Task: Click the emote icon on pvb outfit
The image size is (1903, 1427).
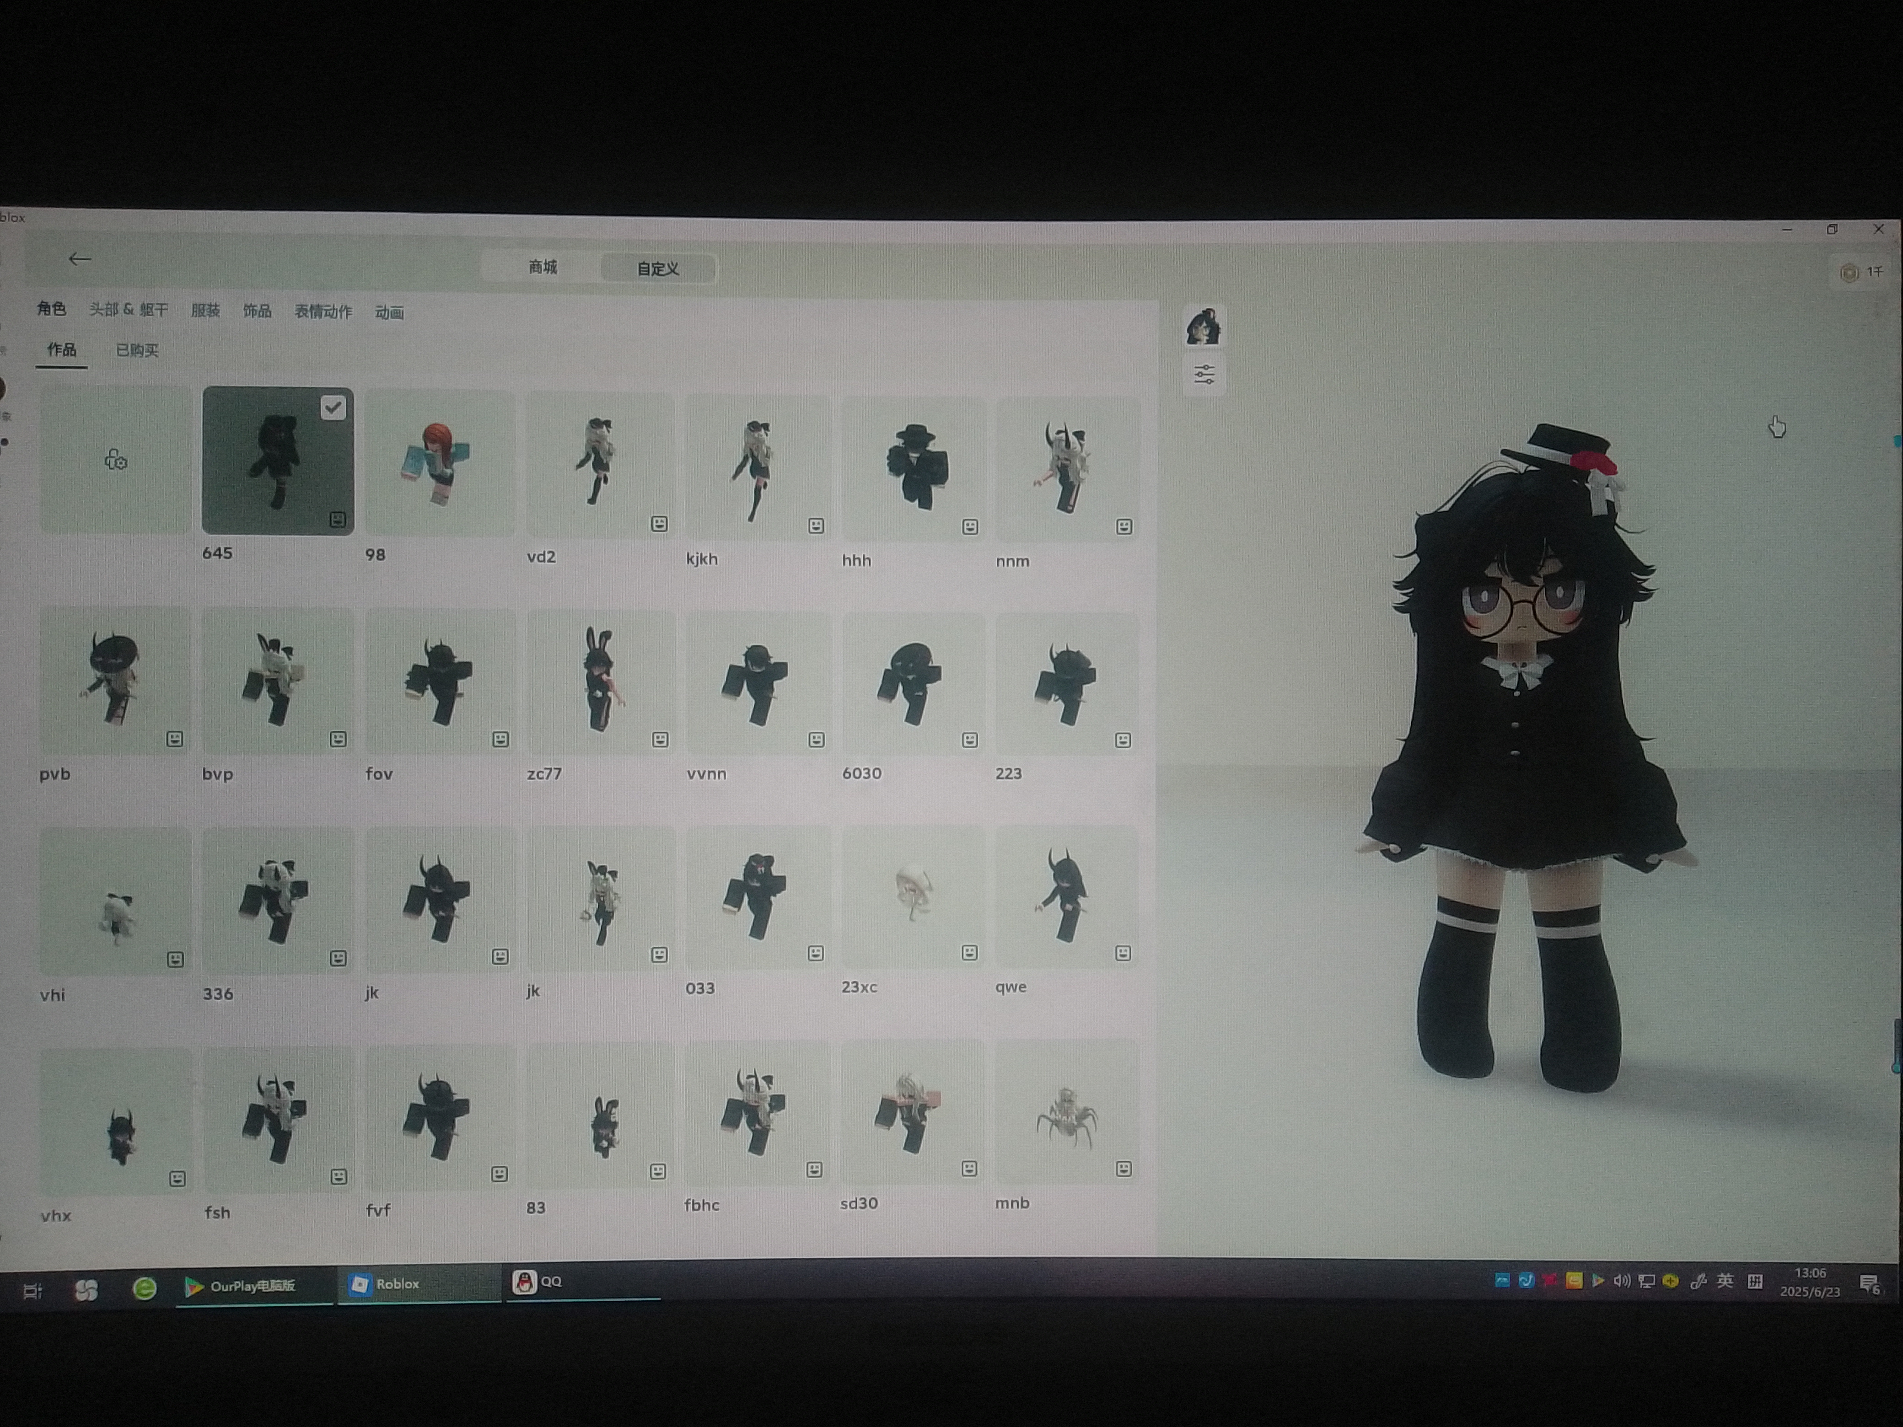Action: 175,739
